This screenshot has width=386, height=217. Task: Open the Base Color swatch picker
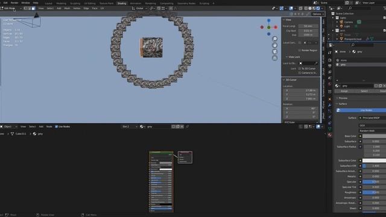[374, 136]
